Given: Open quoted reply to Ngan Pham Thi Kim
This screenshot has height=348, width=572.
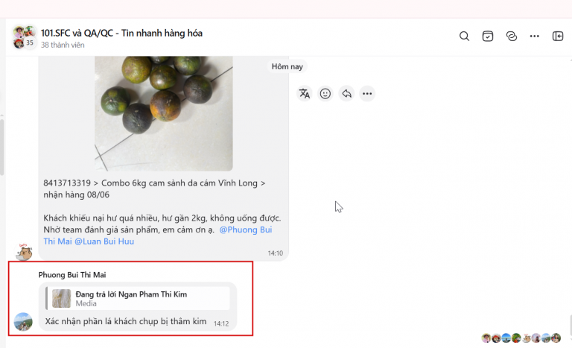Looking at the screenshot, I should [138, 298].
